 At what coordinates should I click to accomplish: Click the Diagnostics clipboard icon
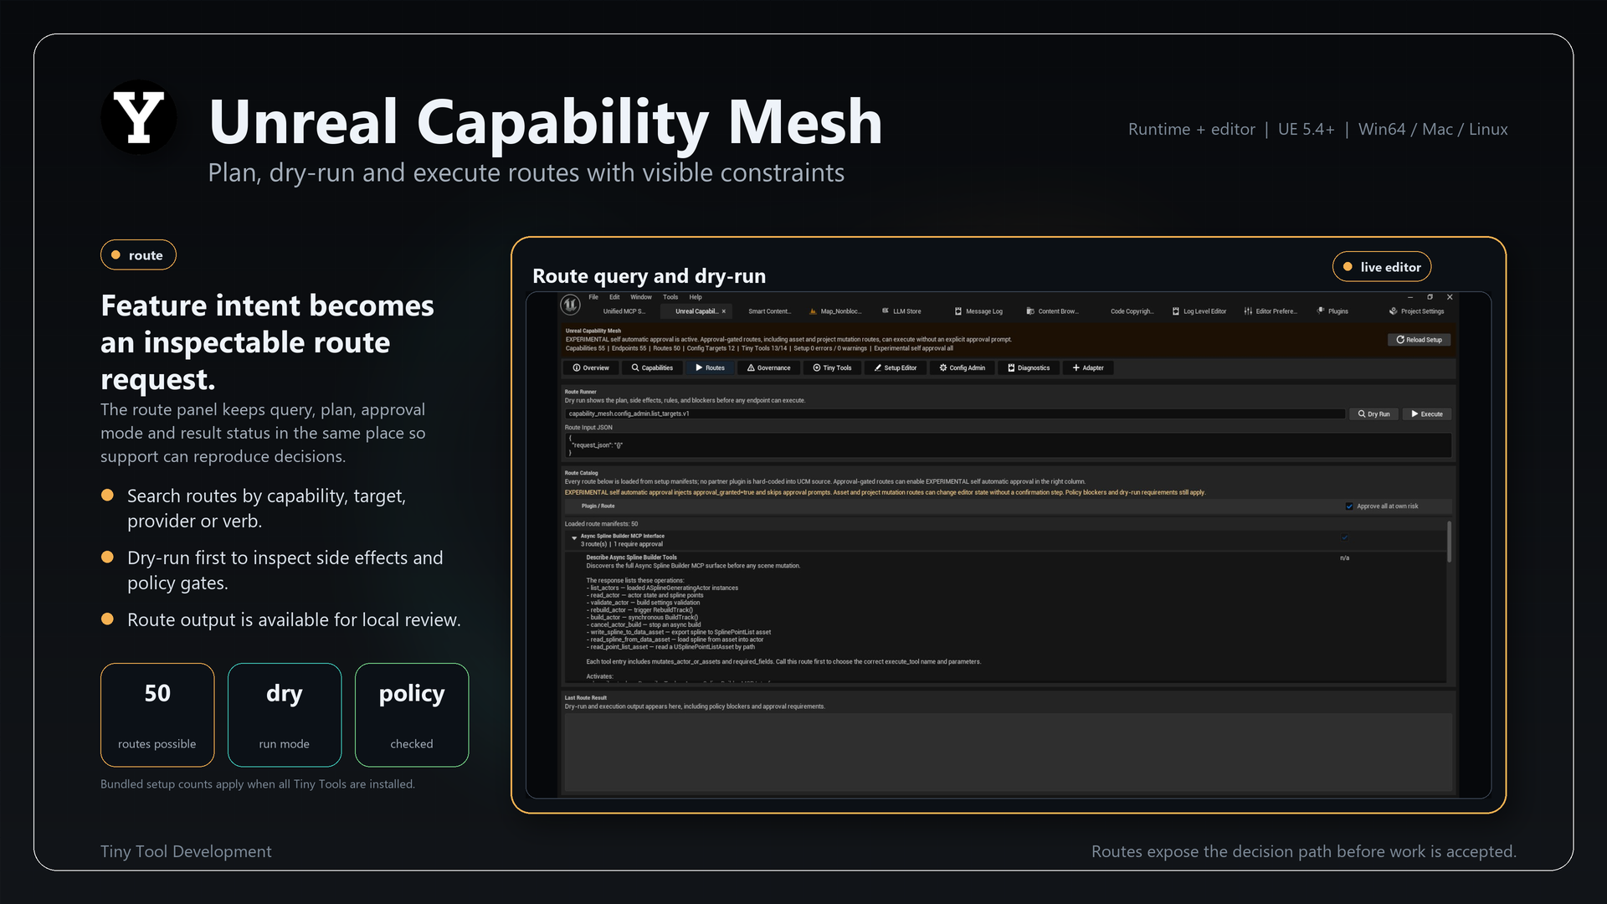[x=1011, y=368]
